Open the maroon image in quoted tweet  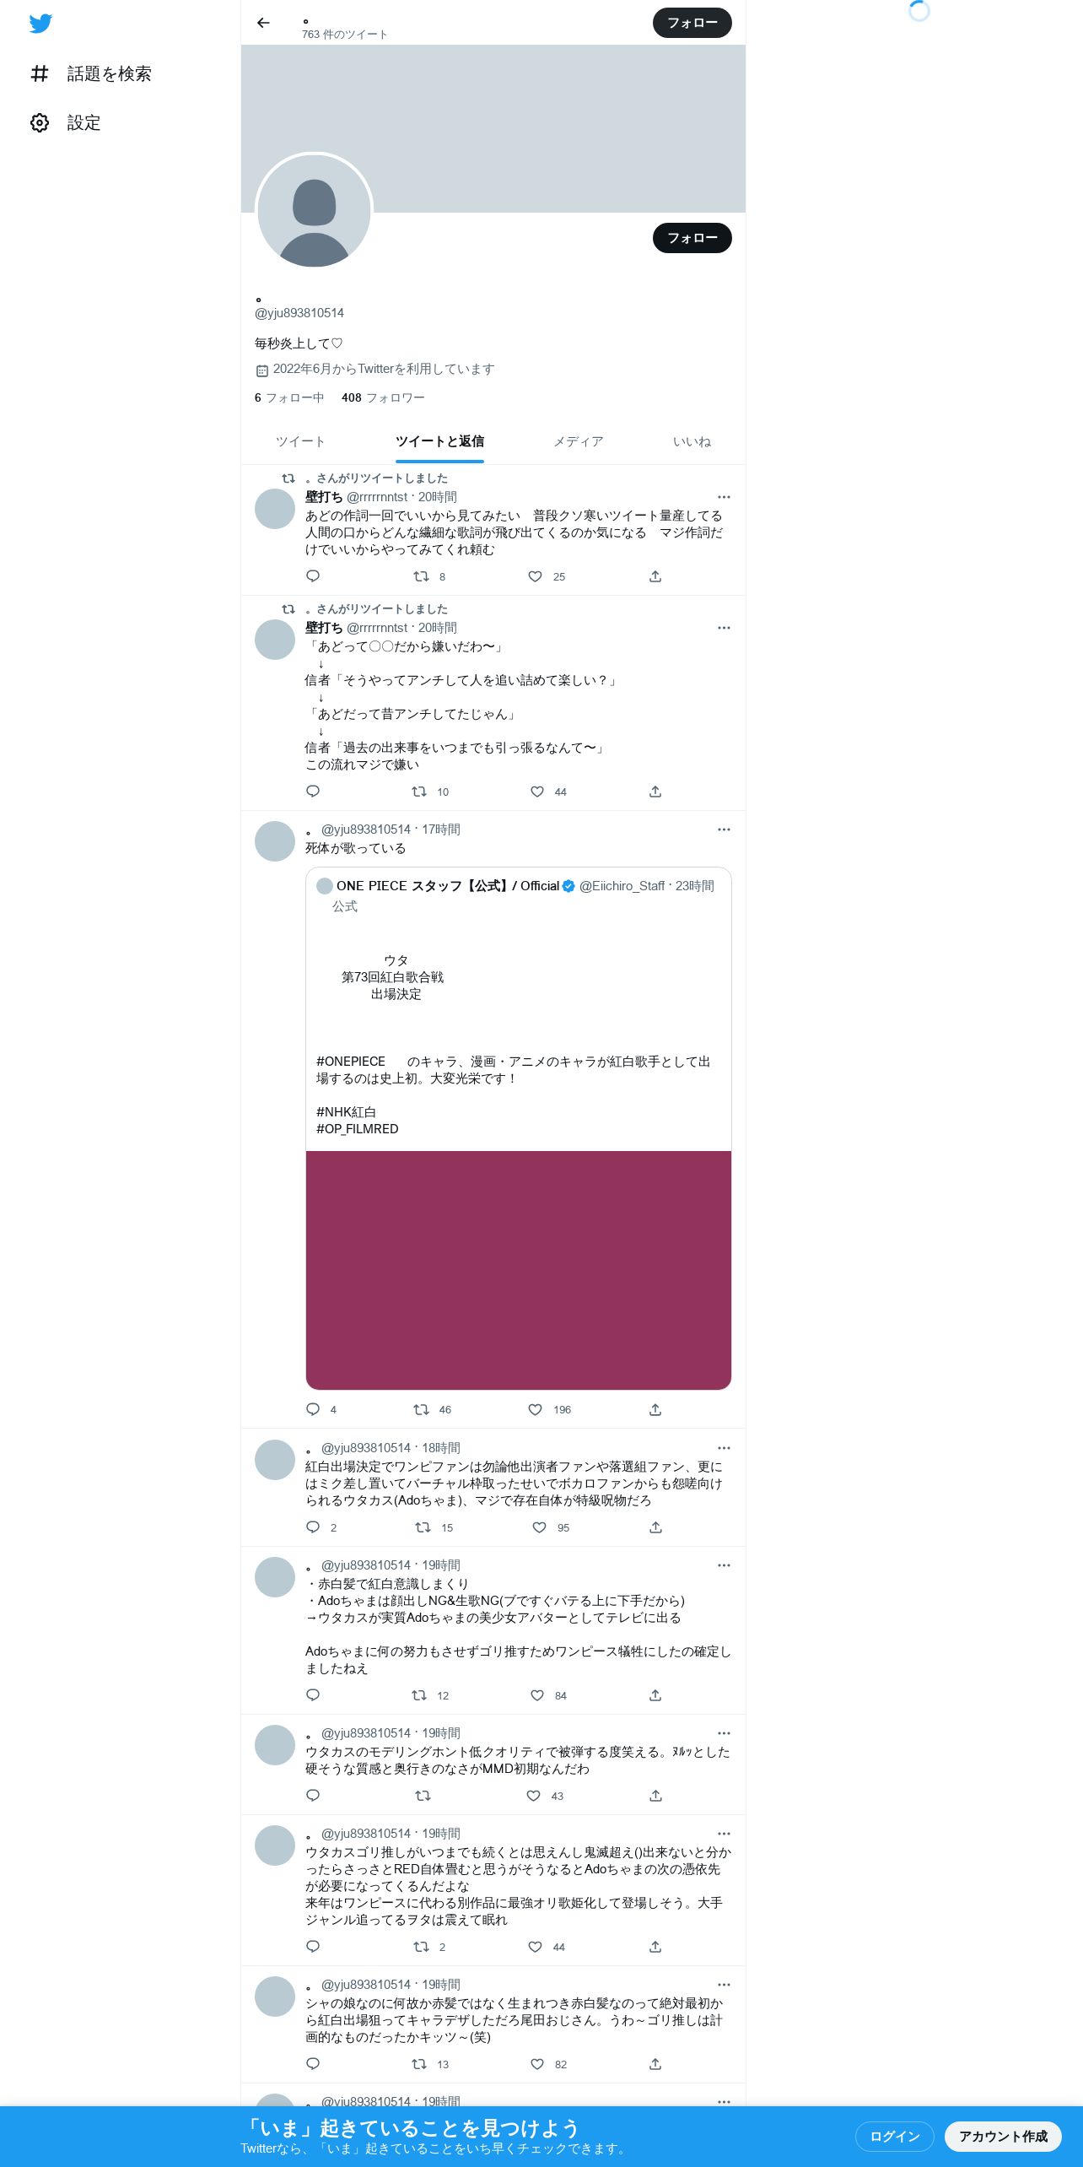[x=519, y=1270]
